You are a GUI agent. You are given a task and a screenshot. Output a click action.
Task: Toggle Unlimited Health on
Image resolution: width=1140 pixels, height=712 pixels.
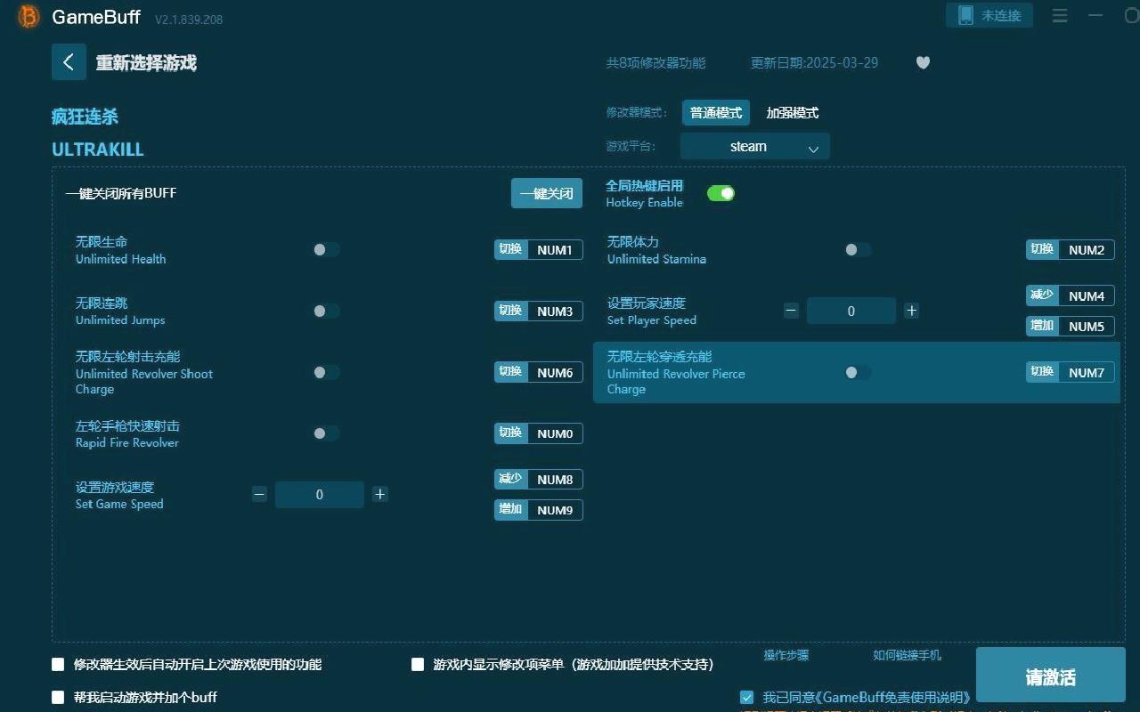click(x=326, y=250)
